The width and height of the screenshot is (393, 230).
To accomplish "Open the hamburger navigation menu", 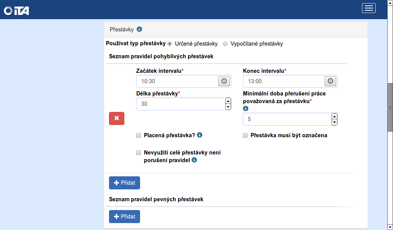I will [368, 8].
